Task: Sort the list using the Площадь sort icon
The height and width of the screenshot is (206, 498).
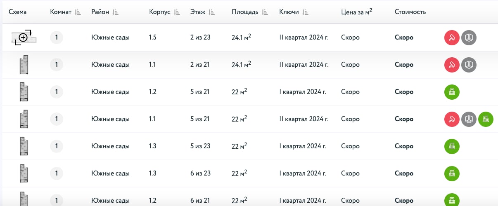Action: (x=265, y=12)
